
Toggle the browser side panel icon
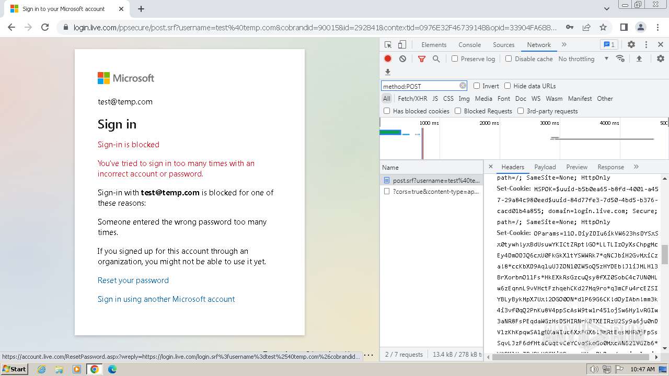tap(624, 27)
